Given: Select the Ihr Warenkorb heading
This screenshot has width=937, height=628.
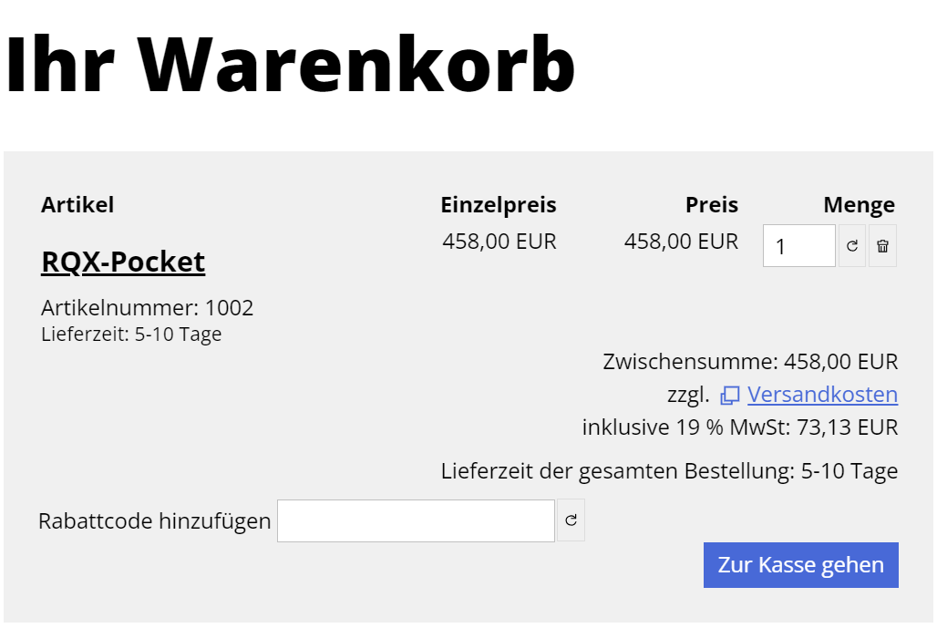Looking at the screenshot, I should tap(288, 59).
